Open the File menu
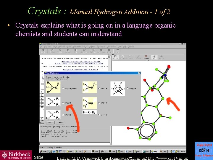 pyautogui.click(x=41, y=47)
